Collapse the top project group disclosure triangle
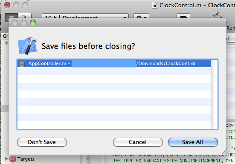235x164 pixels. 6,43
